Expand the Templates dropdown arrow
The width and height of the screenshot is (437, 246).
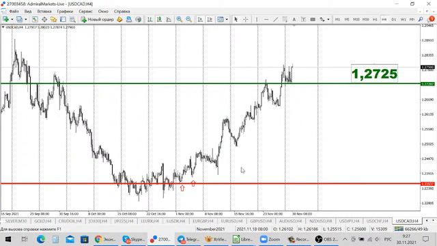[x=227, y=19]
